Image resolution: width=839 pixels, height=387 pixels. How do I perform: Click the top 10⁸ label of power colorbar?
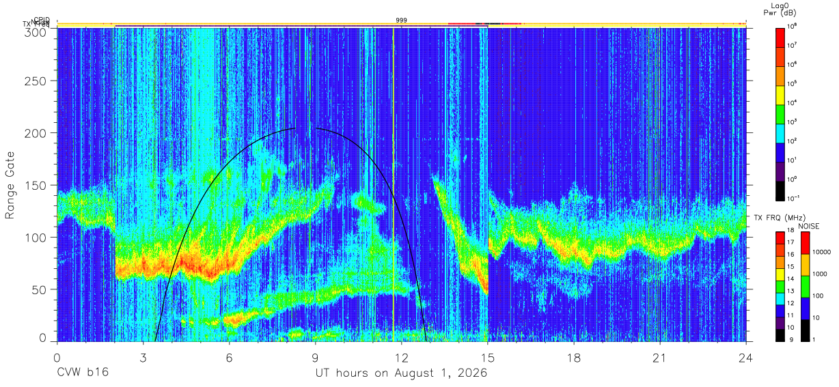pyautogui.click(x=793, y=27)
